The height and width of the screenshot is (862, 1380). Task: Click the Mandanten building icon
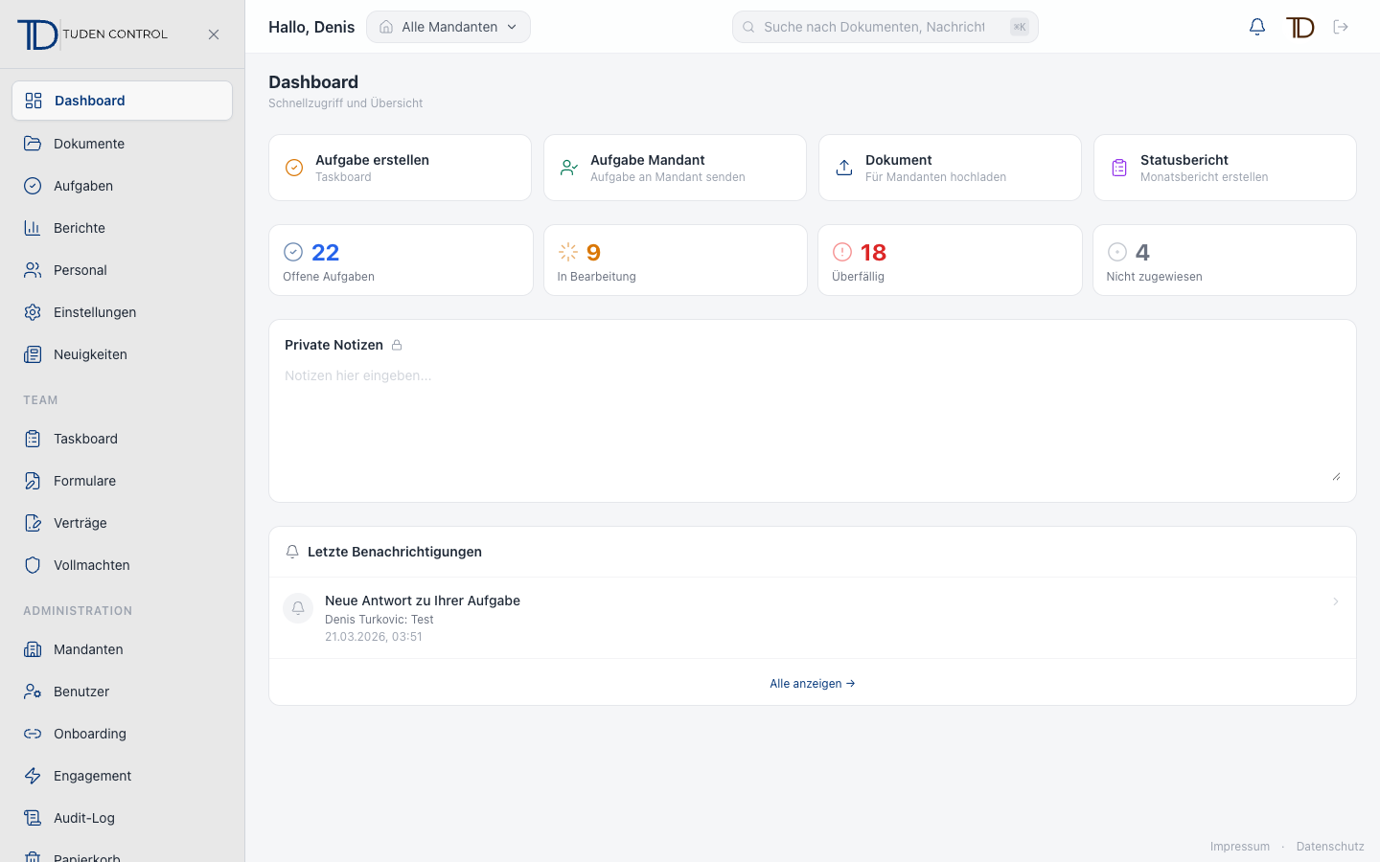pos(33,649)
